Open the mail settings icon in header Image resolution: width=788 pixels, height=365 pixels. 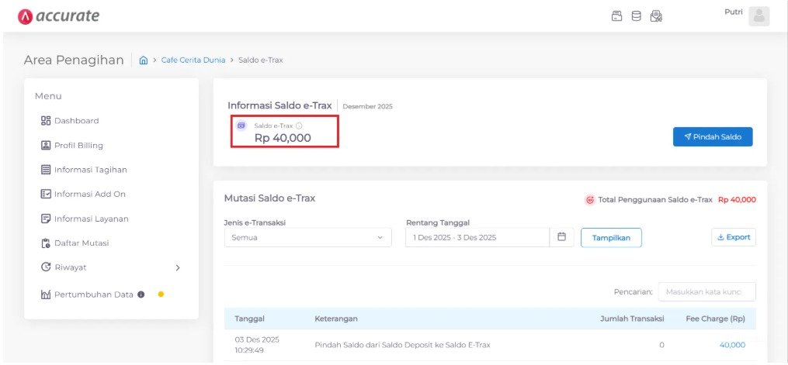coord(656,16)
